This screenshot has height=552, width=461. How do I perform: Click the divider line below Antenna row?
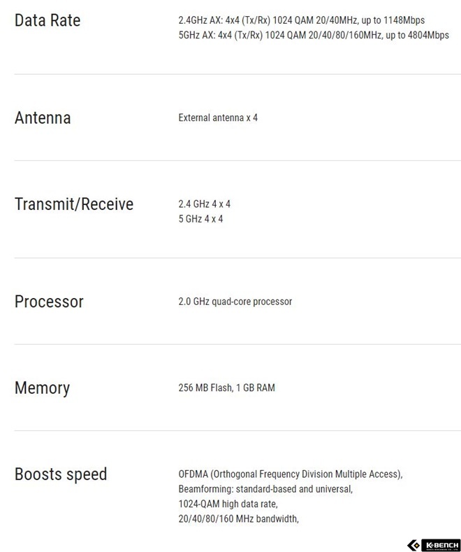(237, 160)
